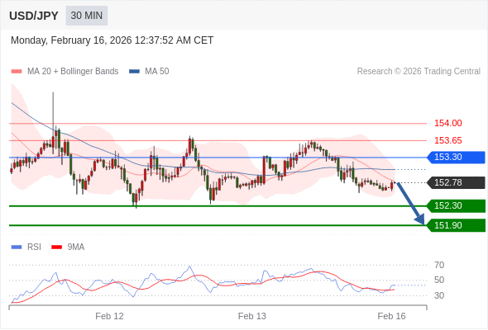Click the Feb 12 date axis label

pos(109,316)
